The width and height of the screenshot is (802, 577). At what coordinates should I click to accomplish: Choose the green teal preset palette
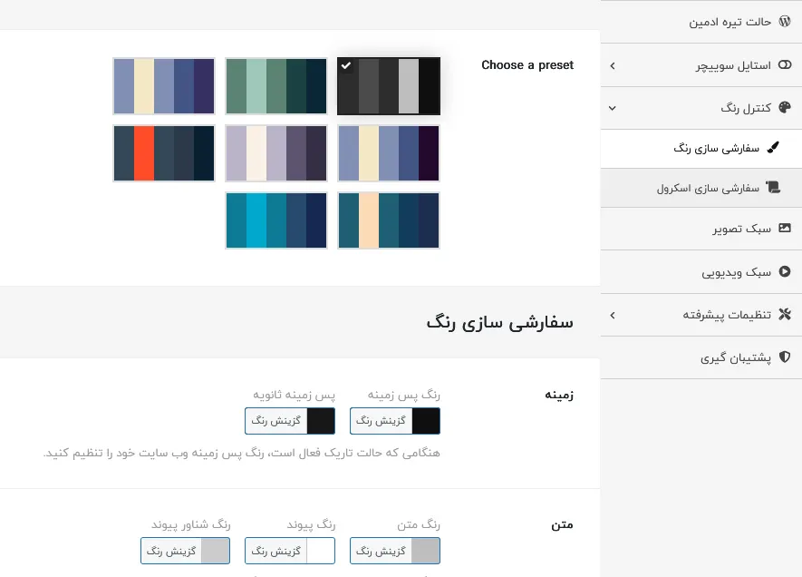click(276, 86)
